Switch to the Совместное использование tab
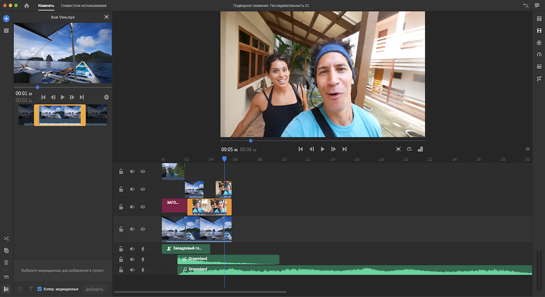Viewport: 545px width, 297px height. (x=84, y=5)
